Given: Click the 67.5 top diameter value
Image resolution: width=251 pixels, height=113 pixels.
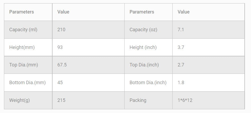Looking at the screenshot, I should [62, 65].
